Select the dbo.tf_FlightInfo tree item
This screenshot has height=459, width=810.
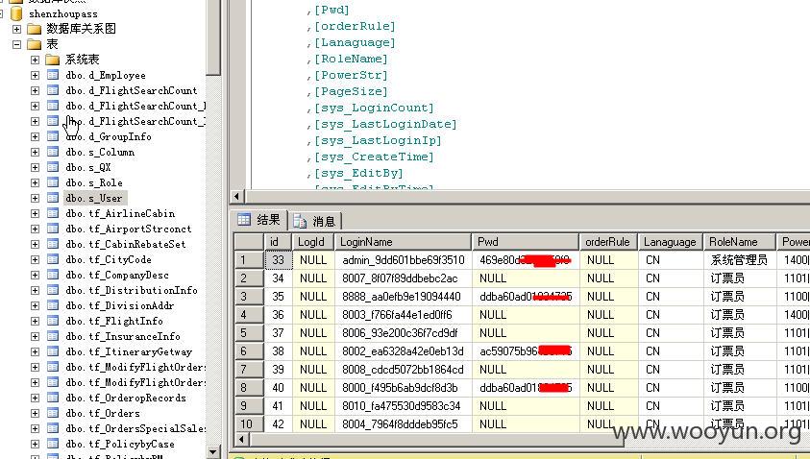click(114, 321)
